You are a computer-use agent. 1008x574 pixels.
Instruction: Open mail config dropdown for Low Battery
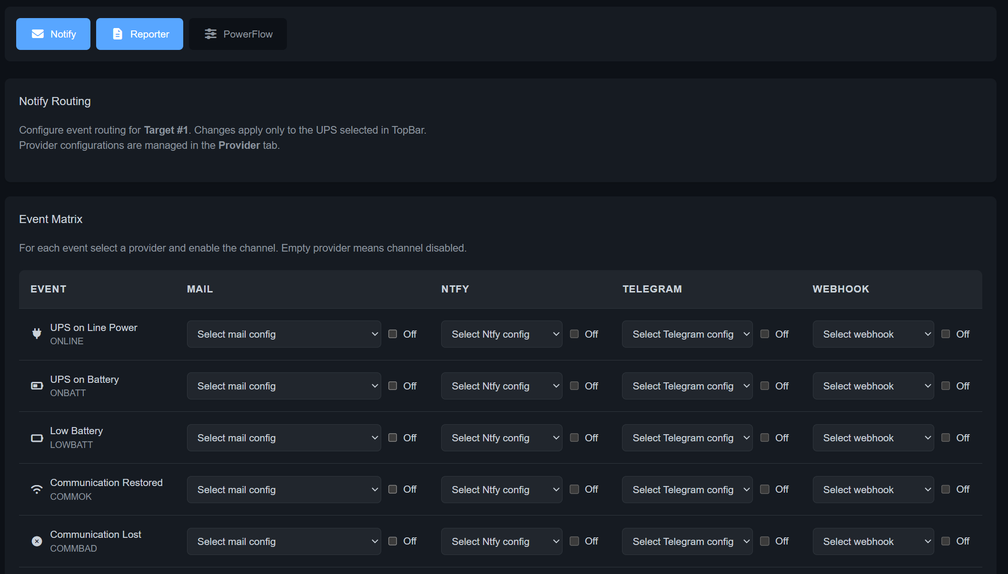(x=284, y=438)
